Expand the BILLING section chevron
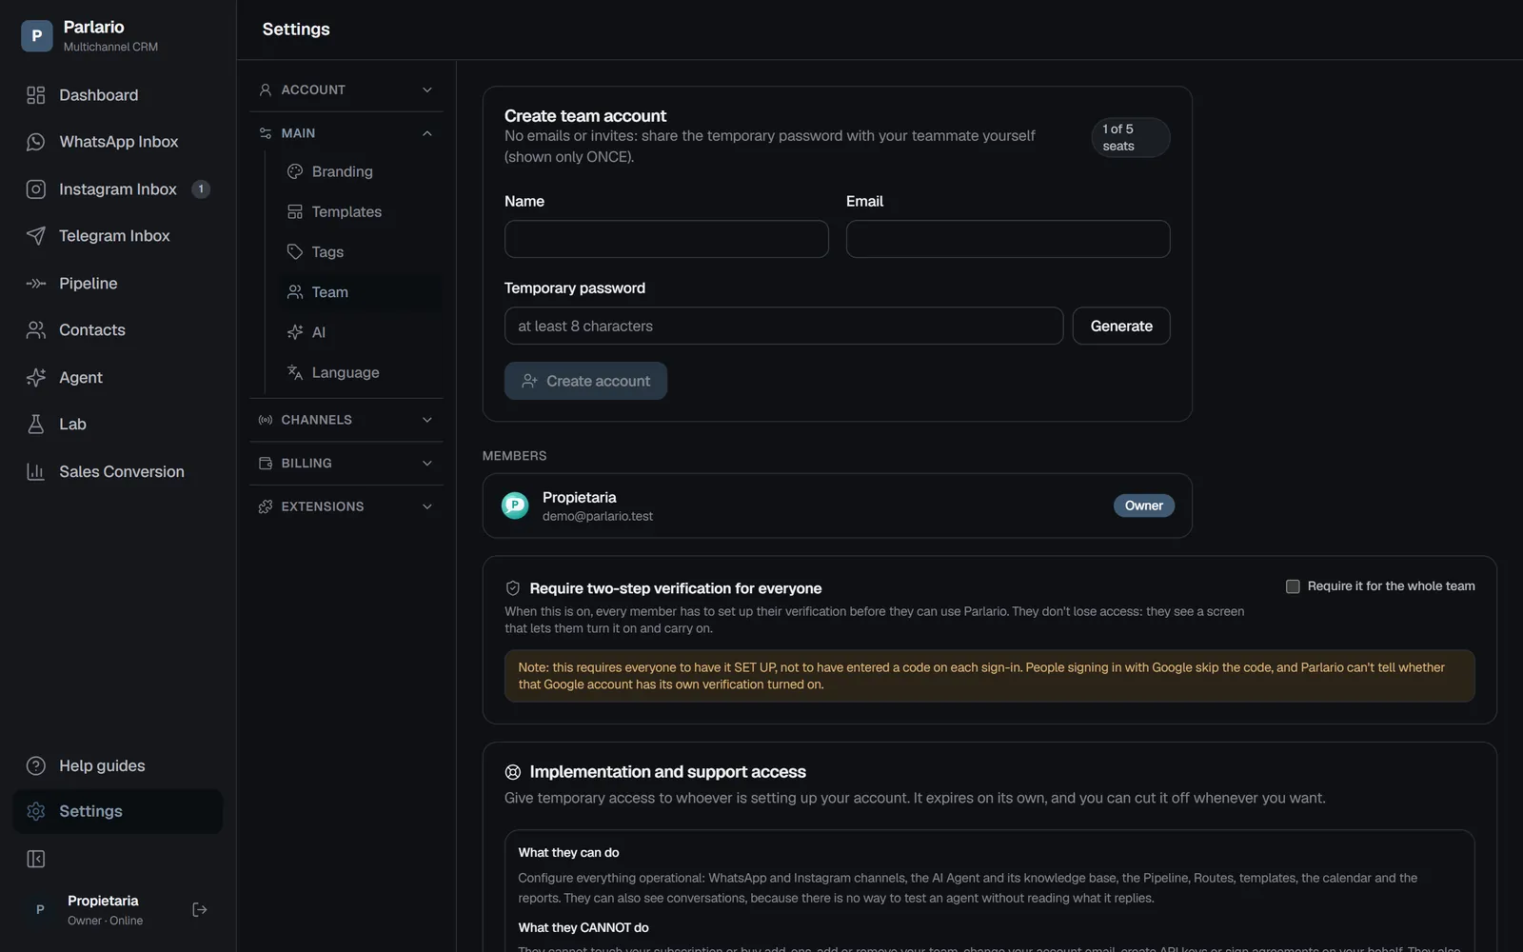This screenshot has width=1523, height=952. pyautogui.click(x=427, y=464)
